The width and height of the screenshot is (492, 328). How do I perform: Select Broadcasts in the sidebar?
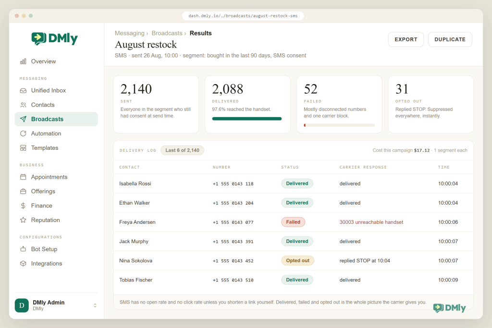tap(57, 119)
